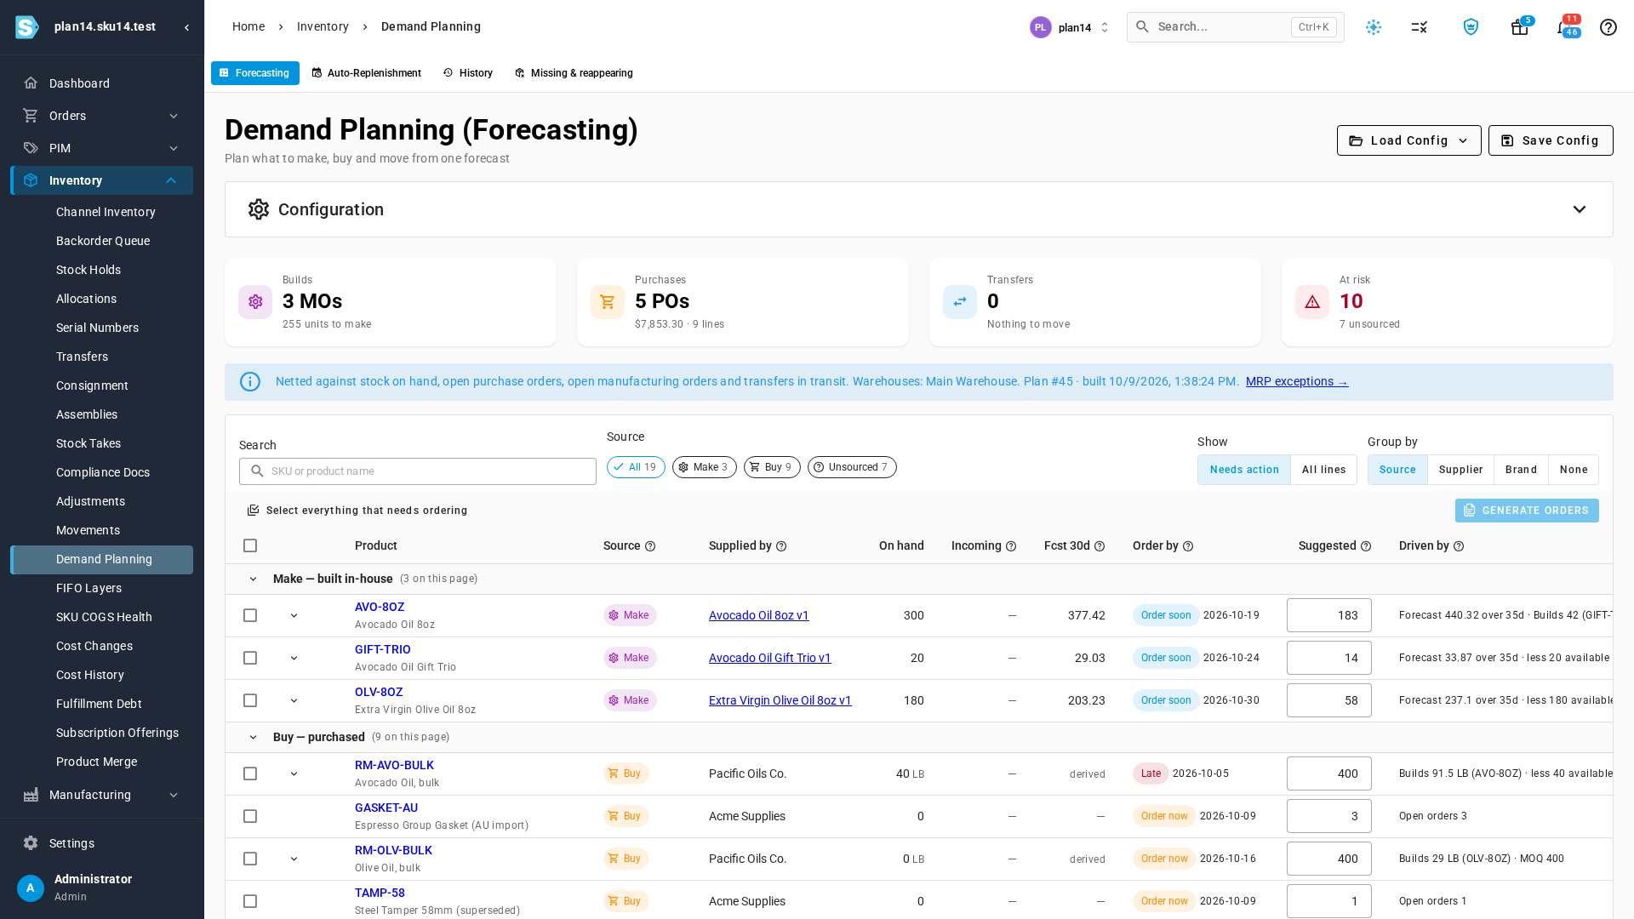This screenshot has height=919, width=1634.
Task: Click the Incoming column help icon
Action: coord(1011,546)
